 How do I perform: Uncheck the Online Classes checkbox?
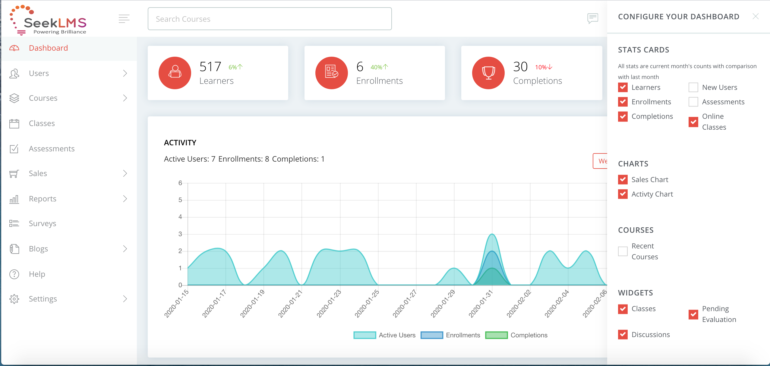coord(693,122)
